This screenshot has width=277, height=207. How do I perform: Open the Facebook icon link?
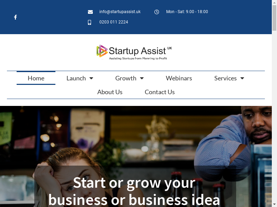tap(16, 17)
